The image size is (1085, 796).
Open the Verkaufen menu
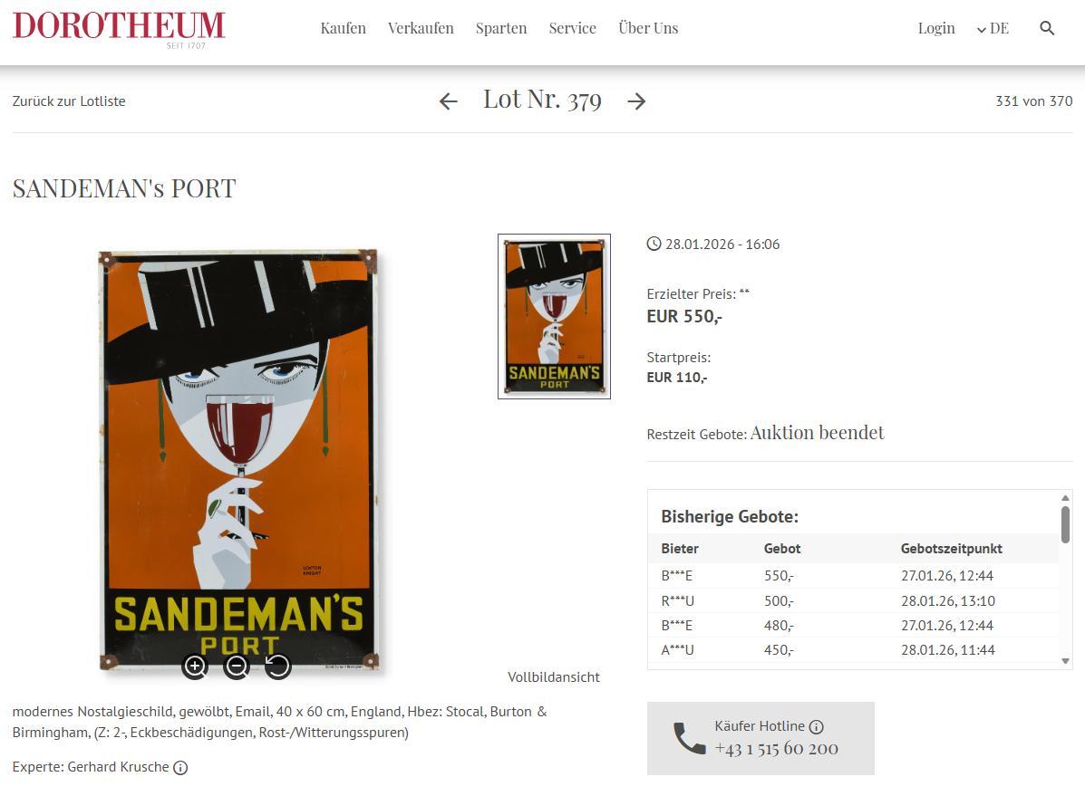(x=421, y=28)
